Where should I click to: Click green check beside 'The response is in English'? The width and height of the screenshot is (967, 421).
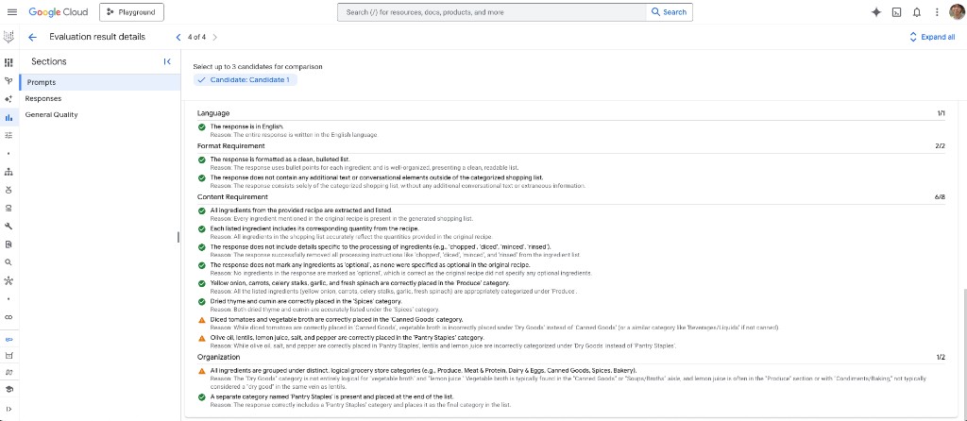point(202,127)
